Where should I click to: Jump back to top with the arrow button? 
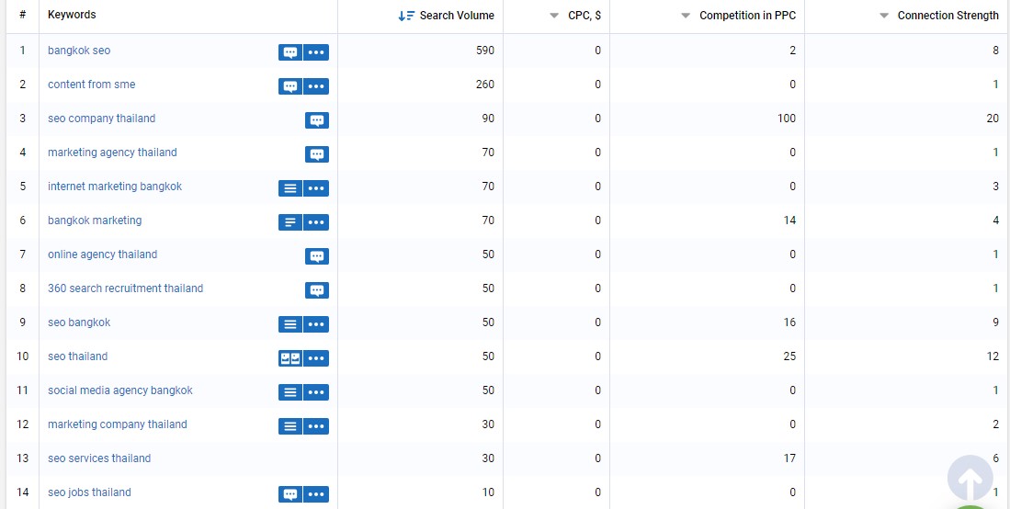(x=970, y=478)
